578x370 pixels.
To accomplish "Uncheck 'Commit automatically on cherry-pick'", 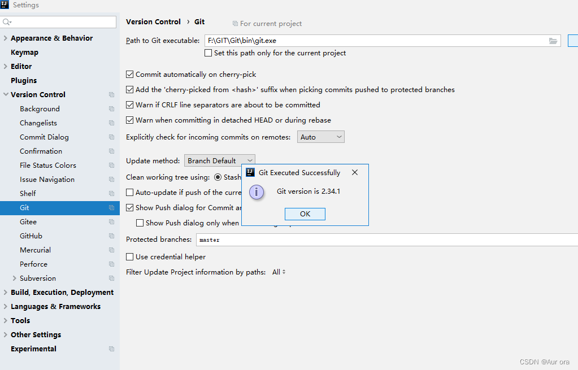I will 130,75.
